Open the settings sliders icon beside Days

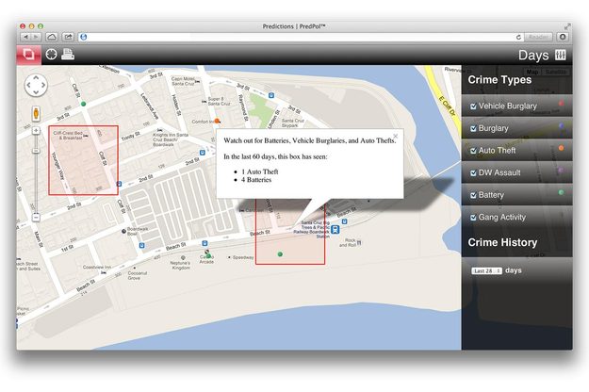click(560, 55)
